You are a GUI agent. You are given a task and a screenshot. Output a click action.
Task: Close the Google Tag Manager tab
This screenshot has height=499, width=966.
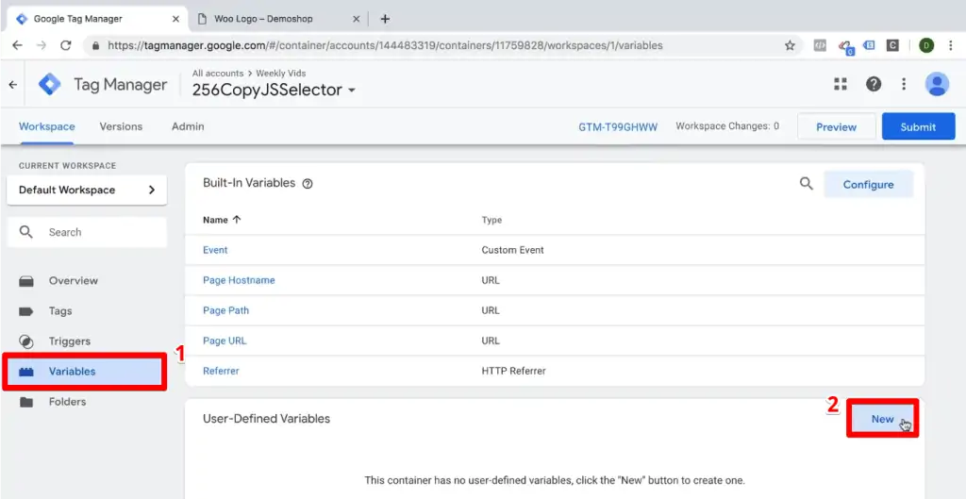175,19
